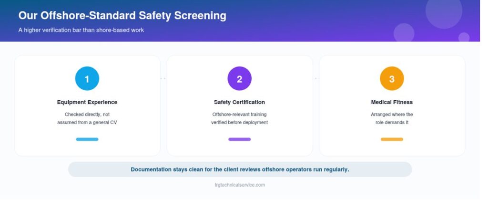Select the Equipment Experience heading

87,102
